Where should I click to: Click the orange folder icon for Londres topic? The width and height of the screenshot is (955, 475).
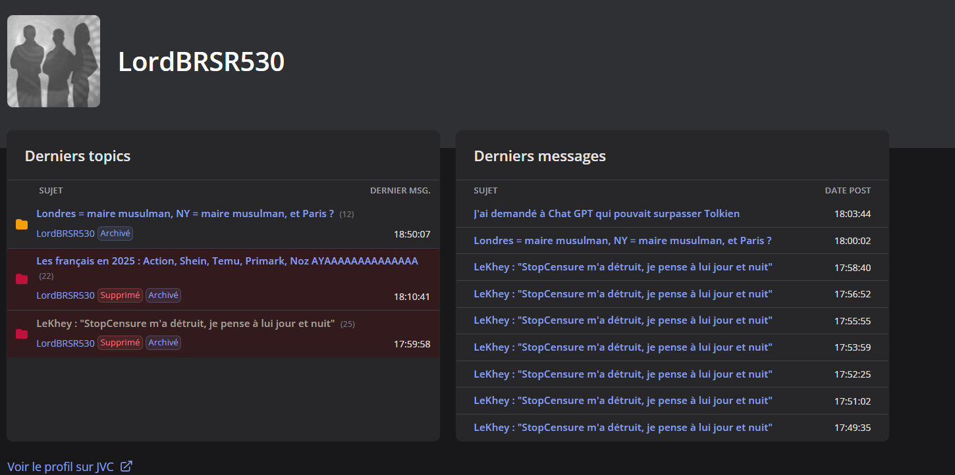[22, 224]
